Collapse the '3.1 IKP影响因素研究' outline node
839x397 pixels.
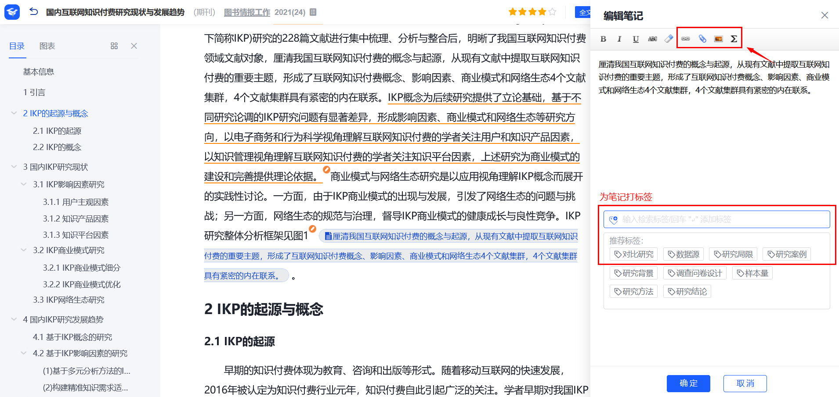pos(24,184)
